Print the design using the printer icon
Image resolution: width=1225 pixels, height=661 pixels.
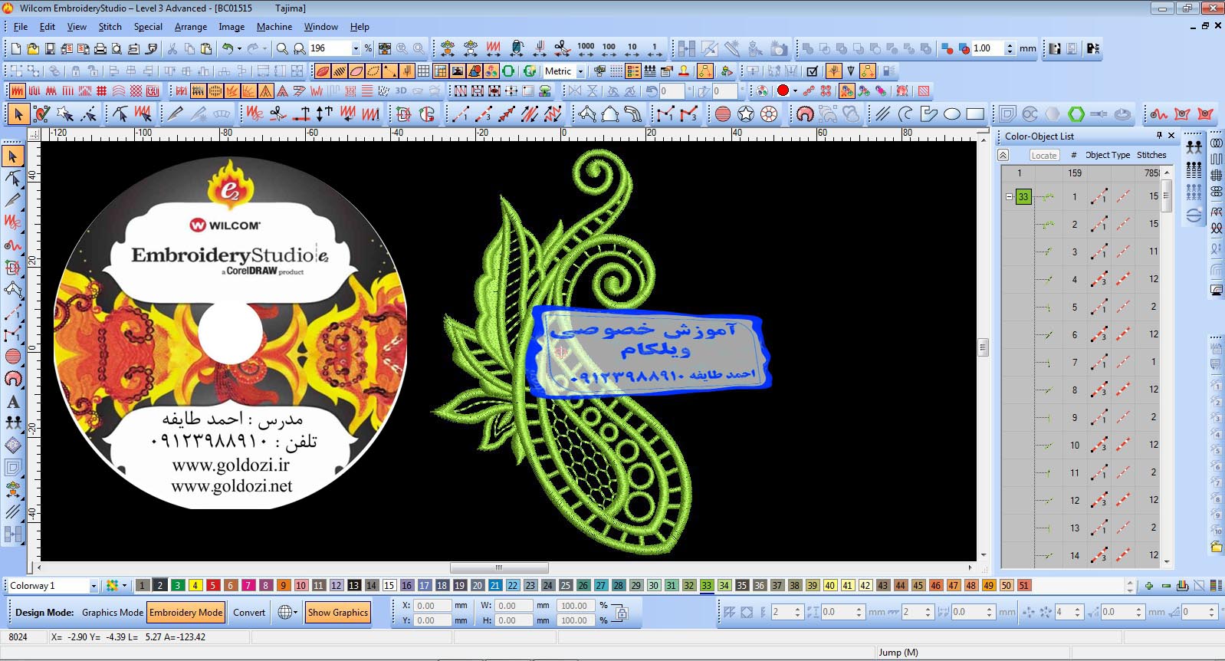pyautogui.click(x=100, y=48)
